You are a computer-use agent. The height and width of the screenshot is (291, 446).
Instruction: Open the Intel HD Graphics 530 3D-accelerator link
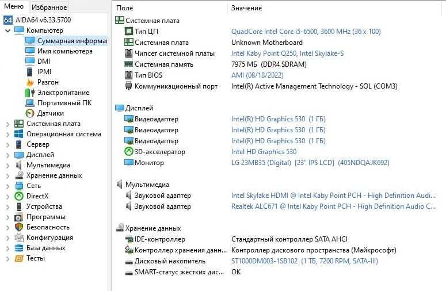[x=264, y=151]
